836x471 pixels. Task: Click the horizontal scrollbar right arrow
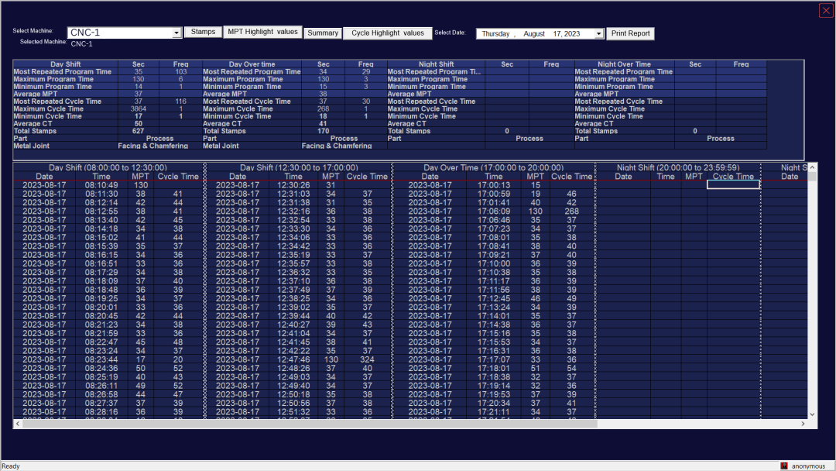point(803,424)
